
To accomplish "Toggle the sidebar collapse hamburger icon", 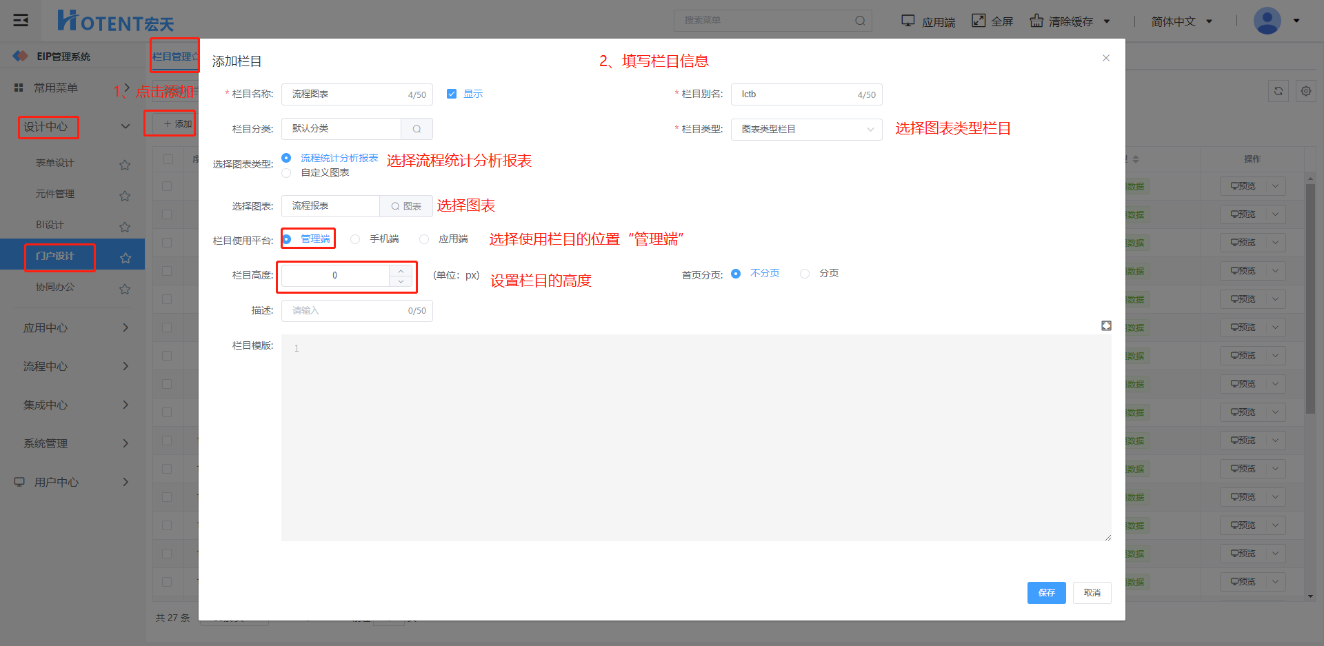I will pos(21,20).
